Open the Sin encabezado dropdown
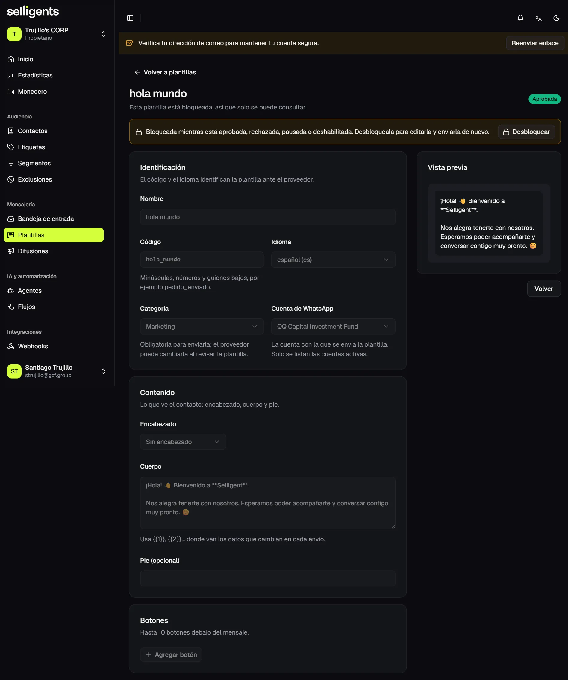The width and height of the screenshot is (568, 680). [183, 442]
